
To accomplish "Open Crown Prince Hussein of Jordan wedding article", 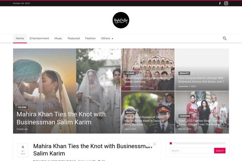I will point(144,121).
